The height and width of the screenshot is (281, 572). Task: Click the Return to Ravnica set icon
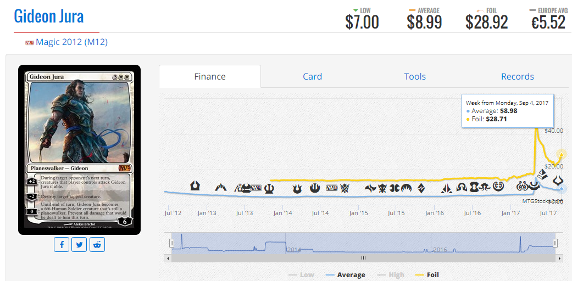click(x=195, y=186)
